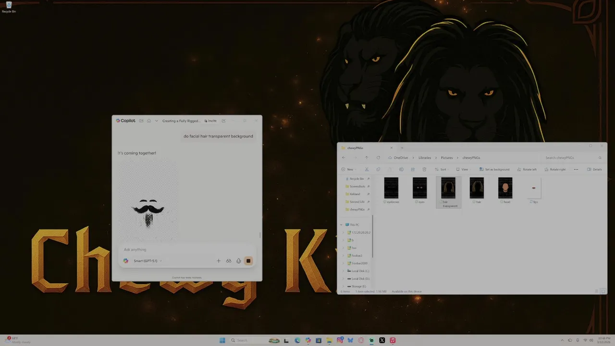Switch to large thumbnails view in status bar
Image resolution: width=615 pixels, height=346 pixels.
click(x=604, y=291)
